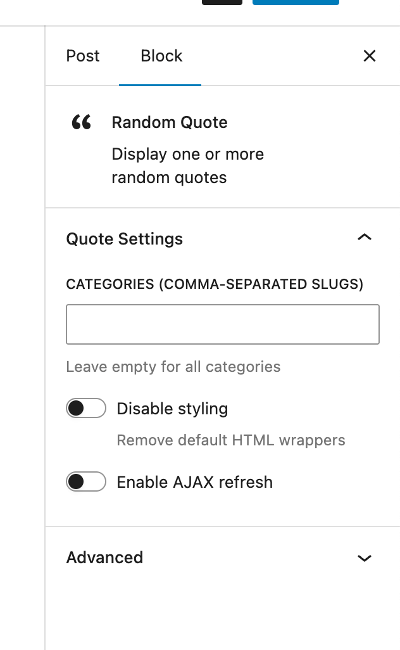
Task: Click the Quote Settings panel heading
Action: 125,239
